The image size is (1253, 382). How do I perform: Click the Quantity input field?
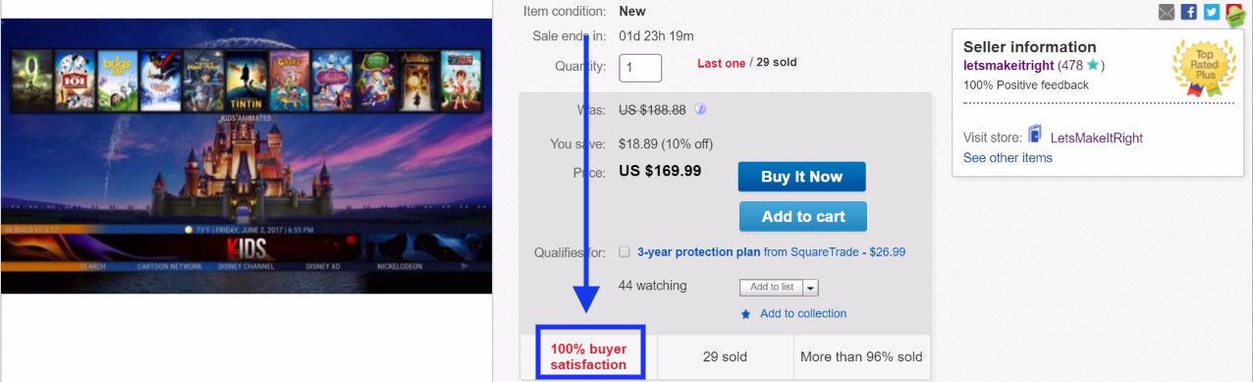(640, 68)
